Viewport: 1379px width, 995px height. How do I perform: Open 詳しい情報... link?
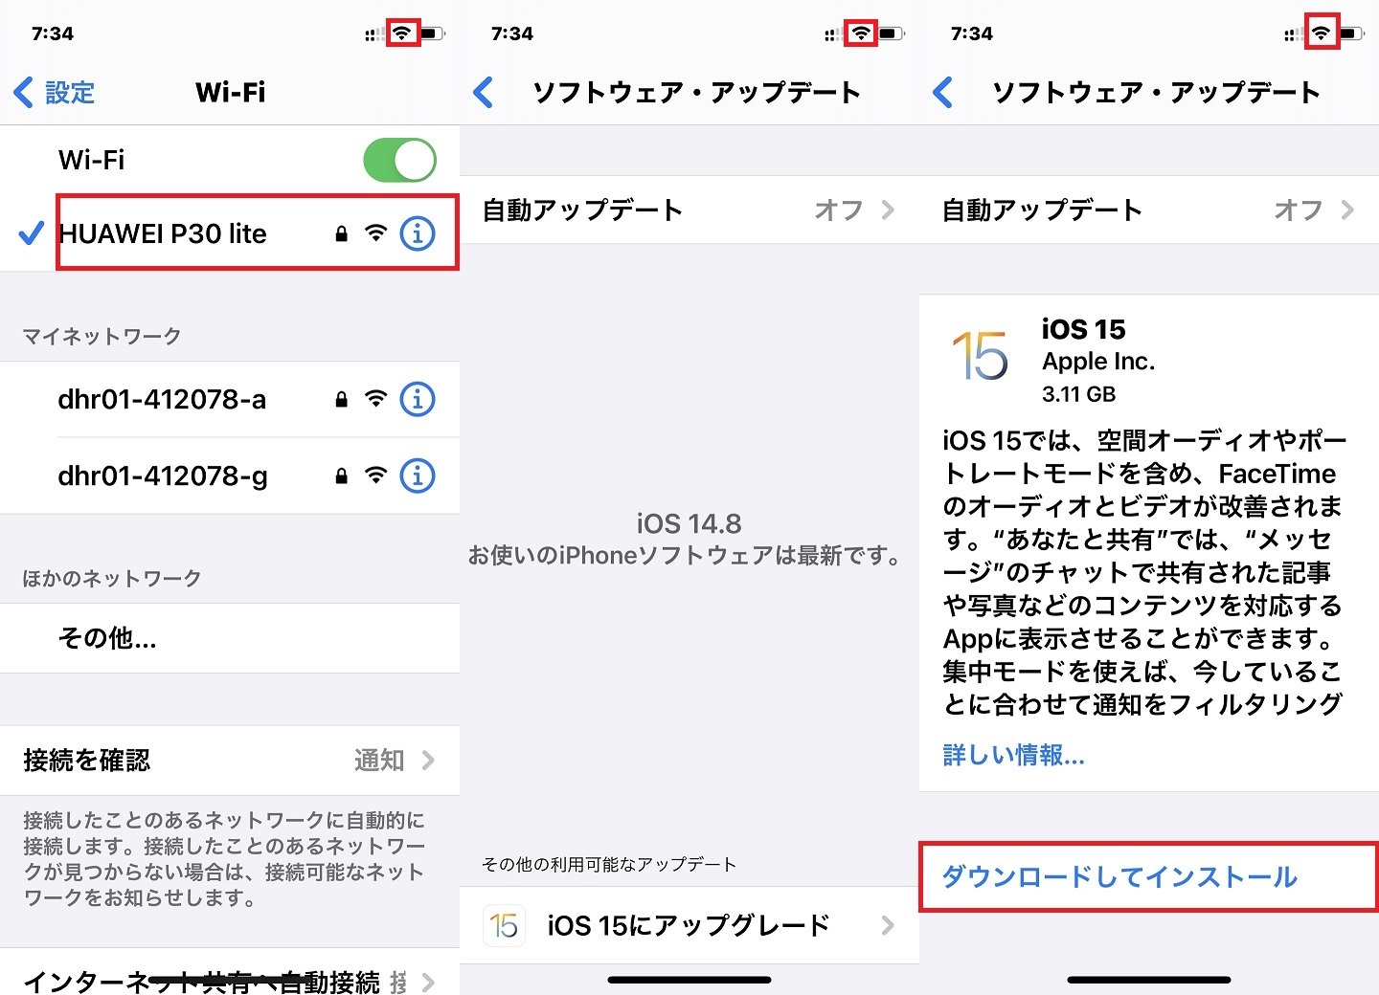point(1014,755)
